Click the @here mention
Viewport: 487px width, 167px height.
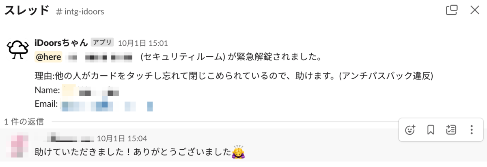click(48, 57)
